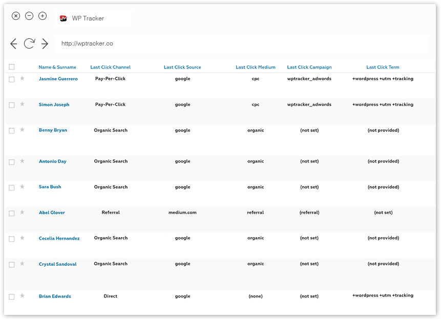The image size is (441, 320).
Task: Check the Benny Bryan row checkbox
Action: pyautogui.click(x=12, y=131)
